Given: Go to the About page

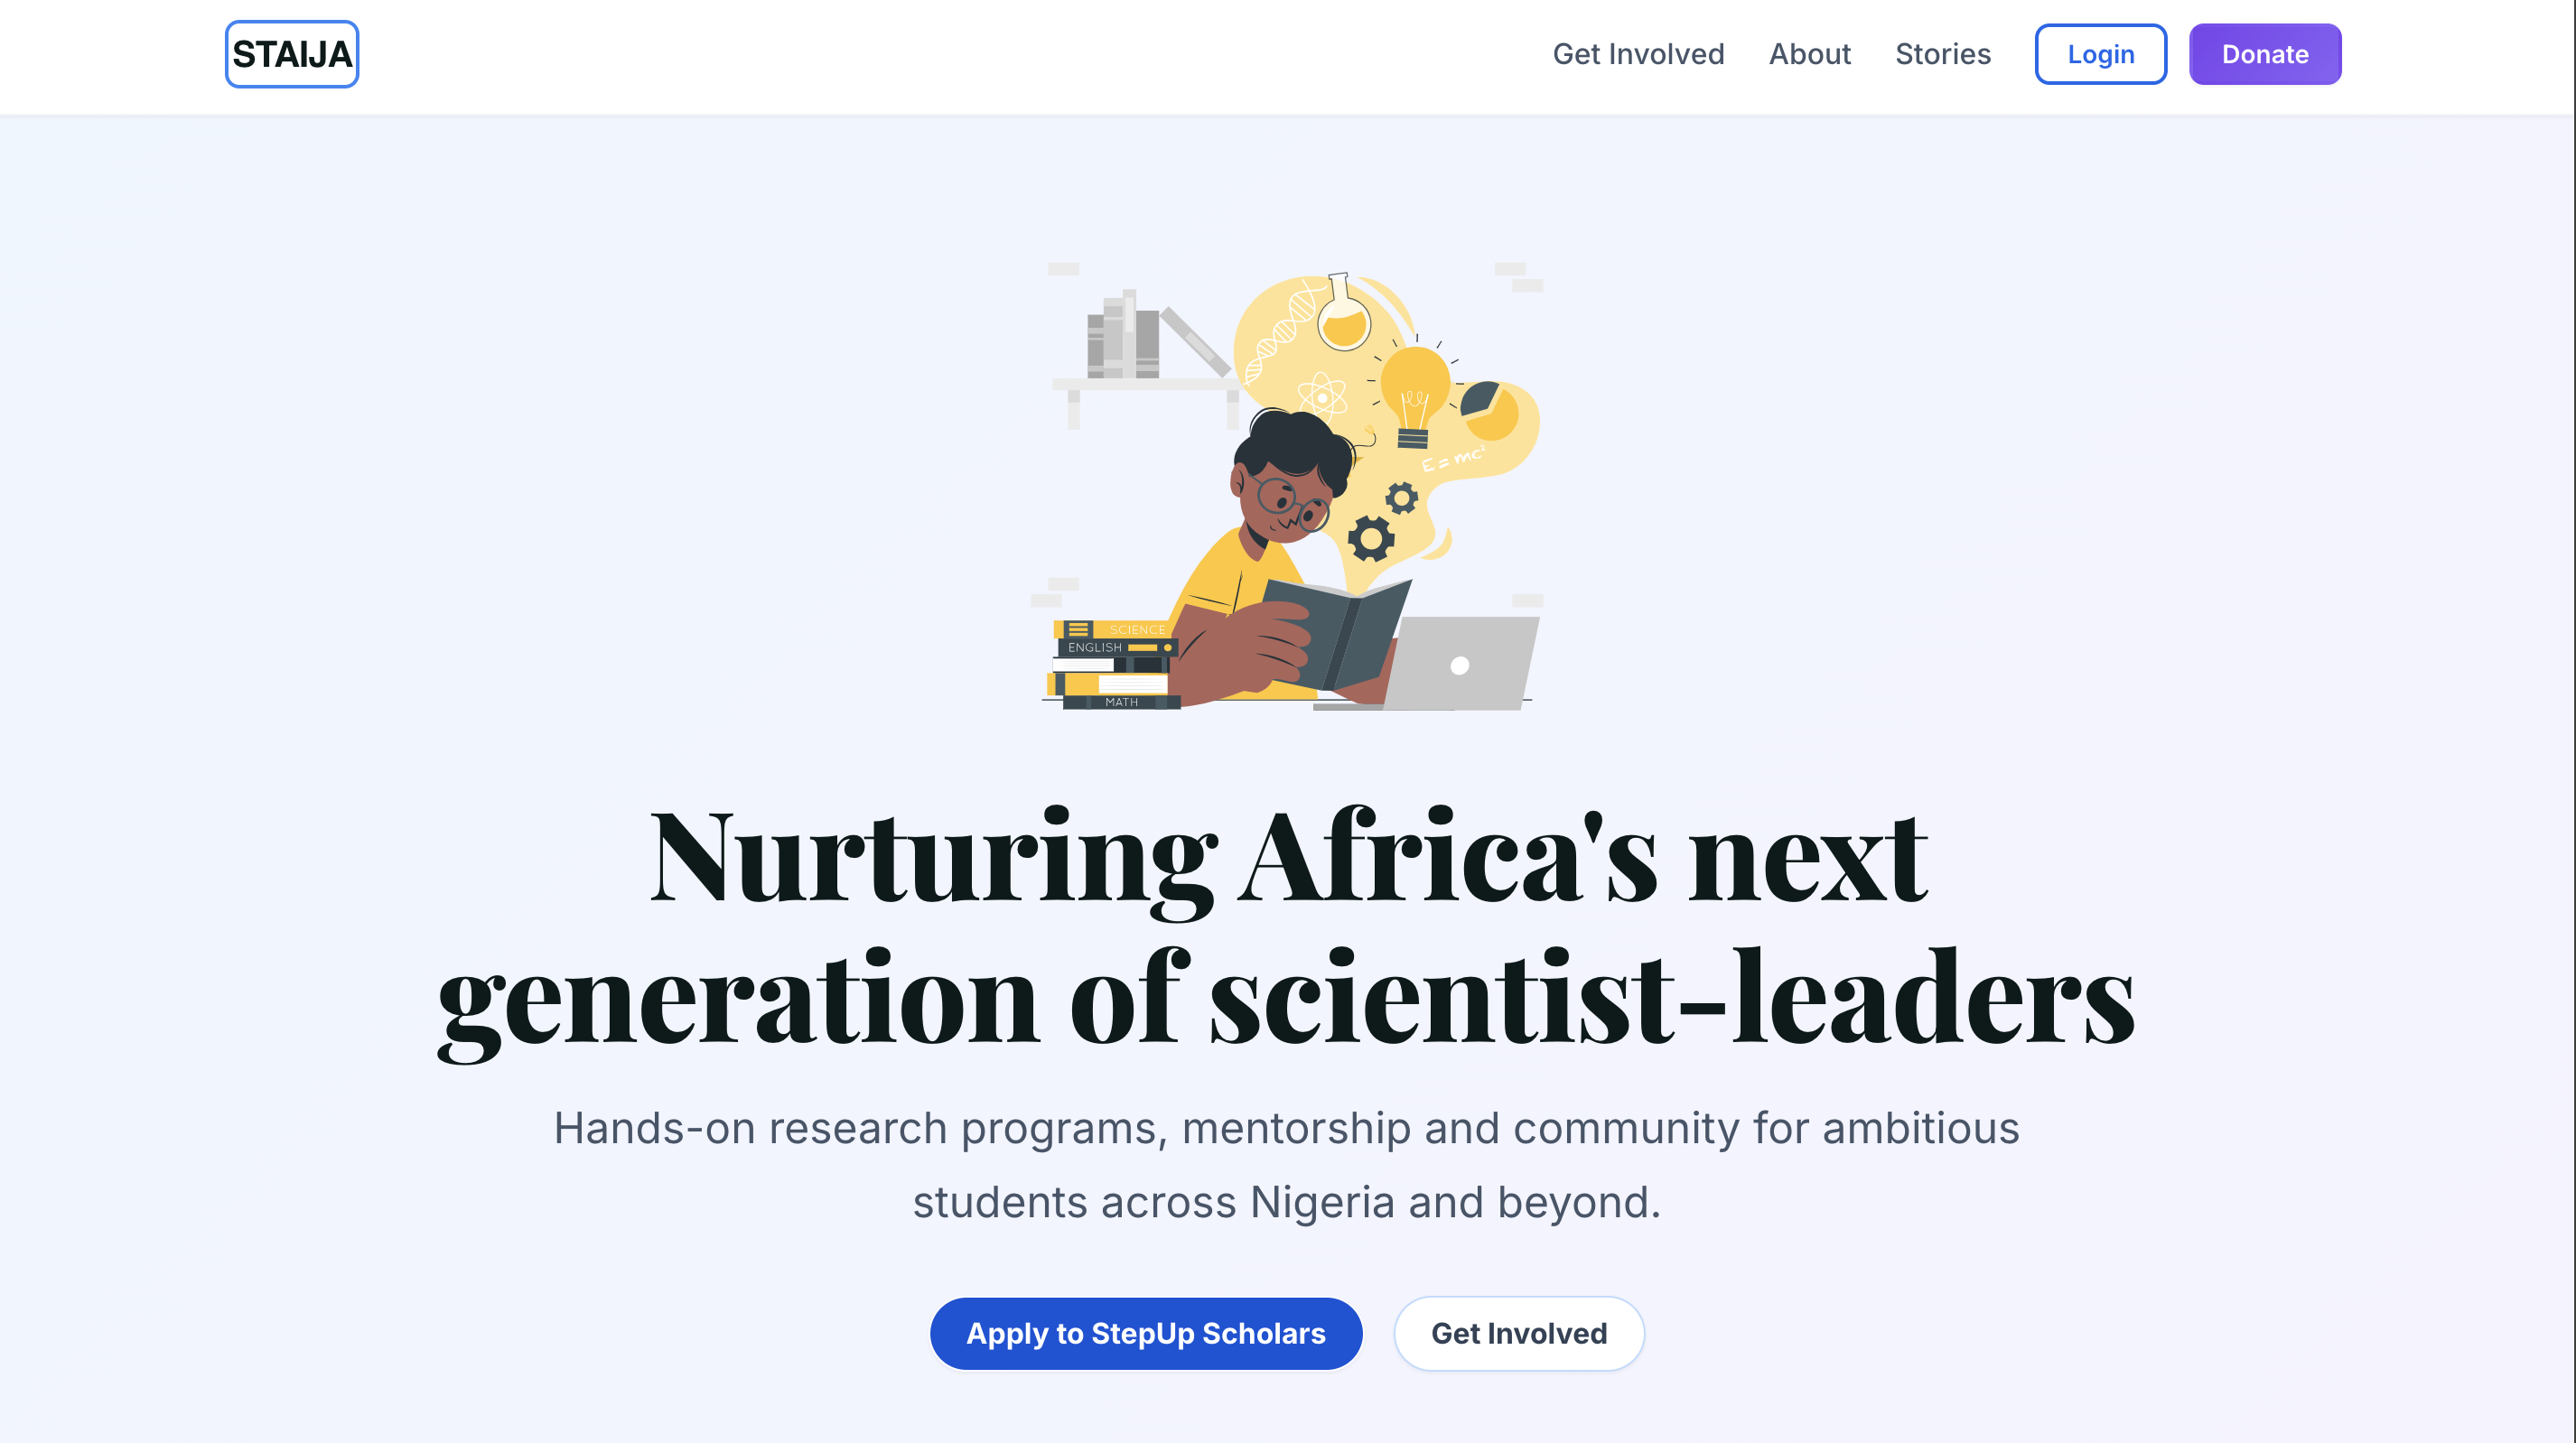Looking at the screenshot, I should point(1809,54).
